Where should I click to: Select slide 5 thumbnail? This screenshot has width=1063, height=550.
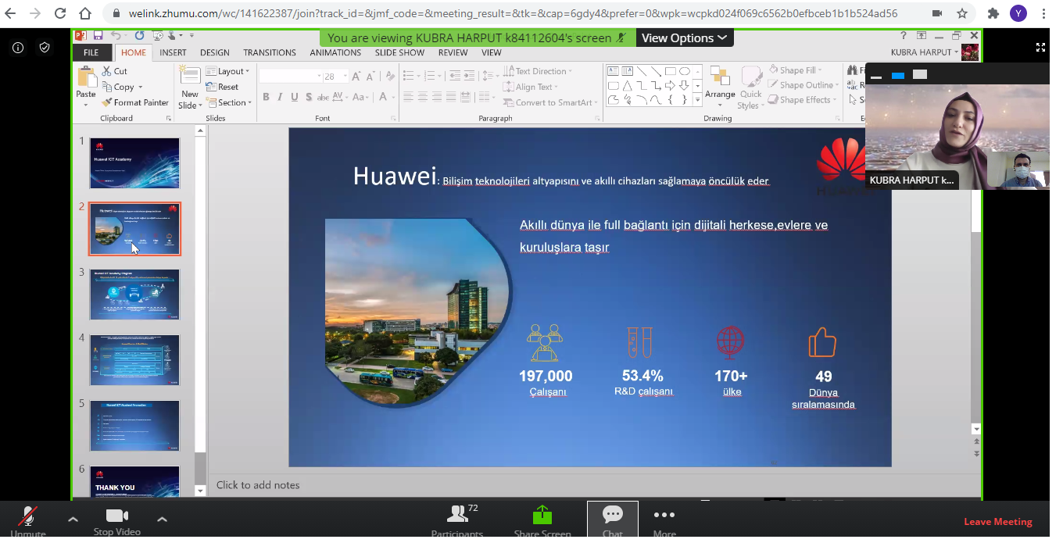[134, 425]
